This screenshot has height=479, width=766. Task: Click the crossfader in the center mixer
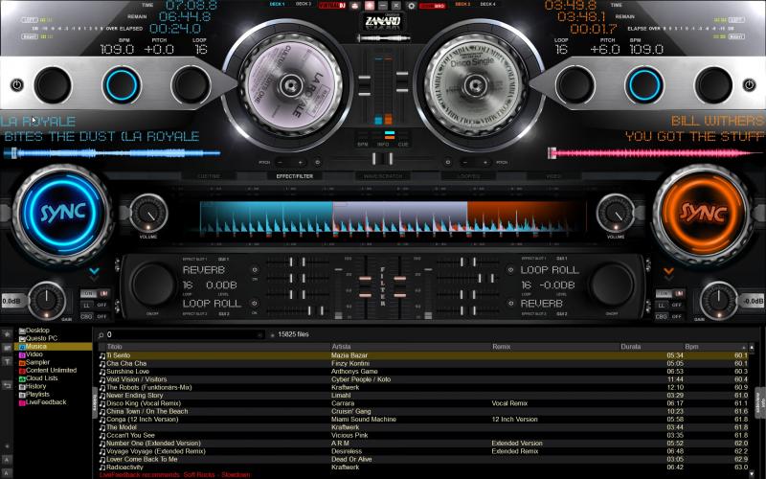click(383, 158)
